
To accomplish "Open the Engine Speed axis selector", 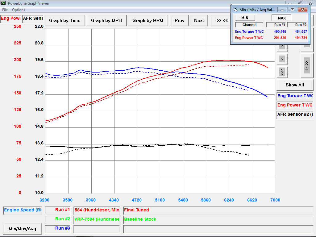I will pos(23,210).
